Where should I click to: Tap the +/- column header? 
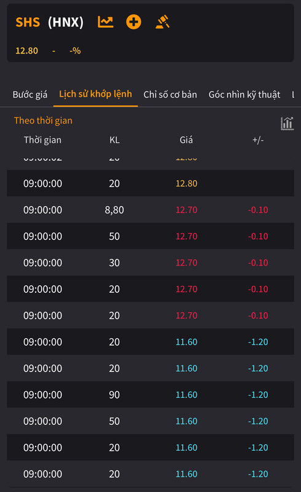258,140
